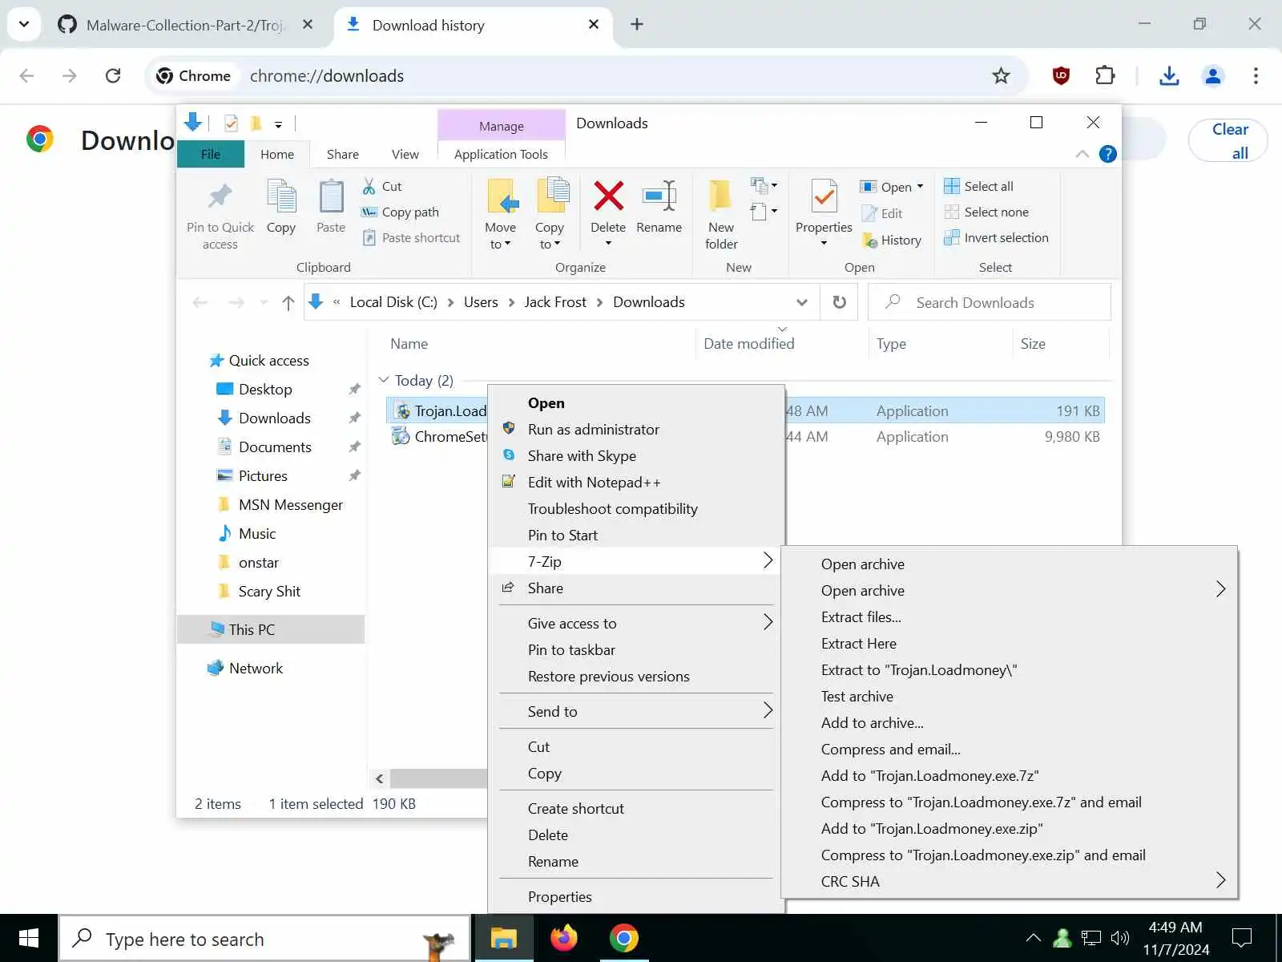Click the Cut scissors item in ribbon

[x=382, y=186]
